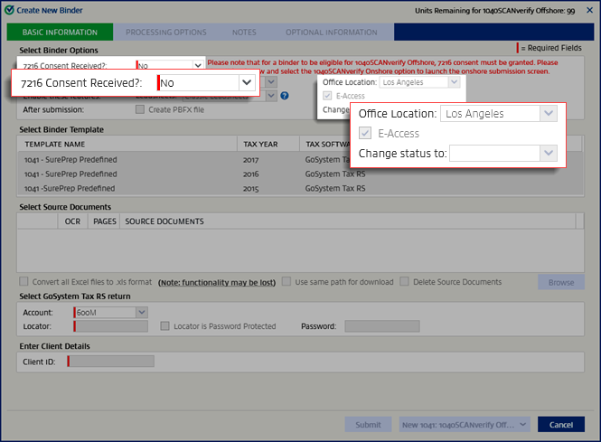Toggle the E-Access checkbox
This screenshot has width=601, height=442.
pyautogui.click(x=366, y=134)
